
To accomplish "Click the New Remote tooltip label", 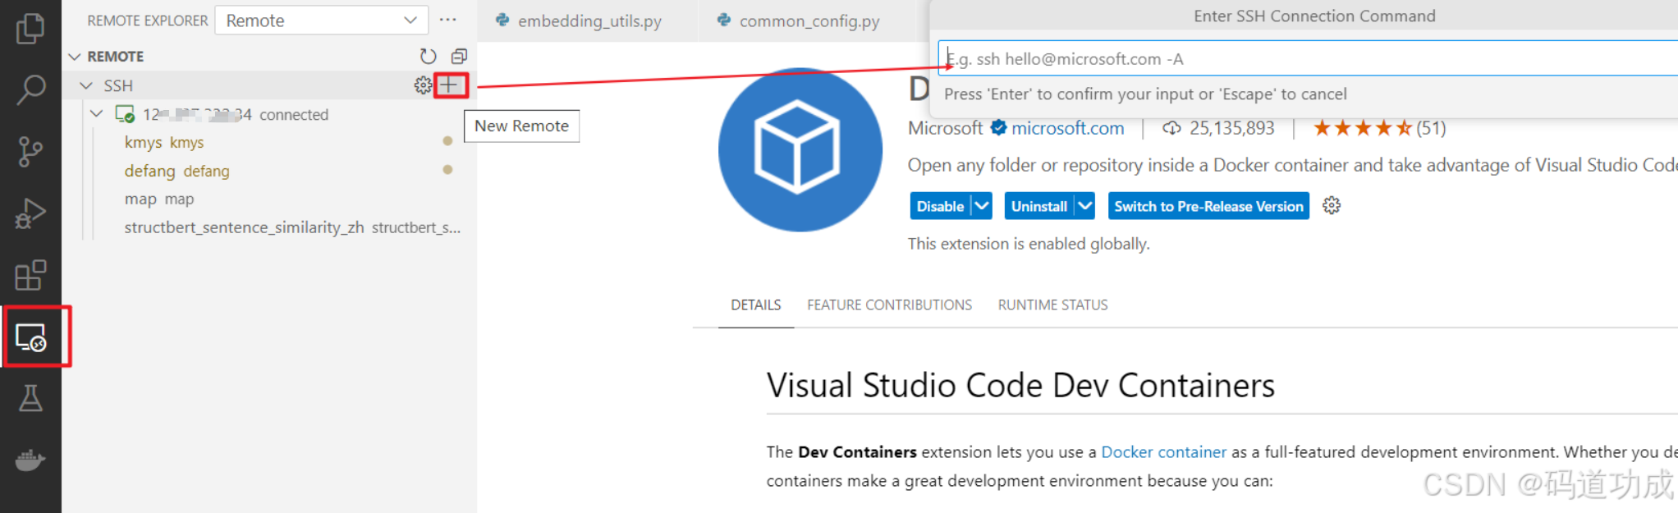I will click(x=521, y=126).
